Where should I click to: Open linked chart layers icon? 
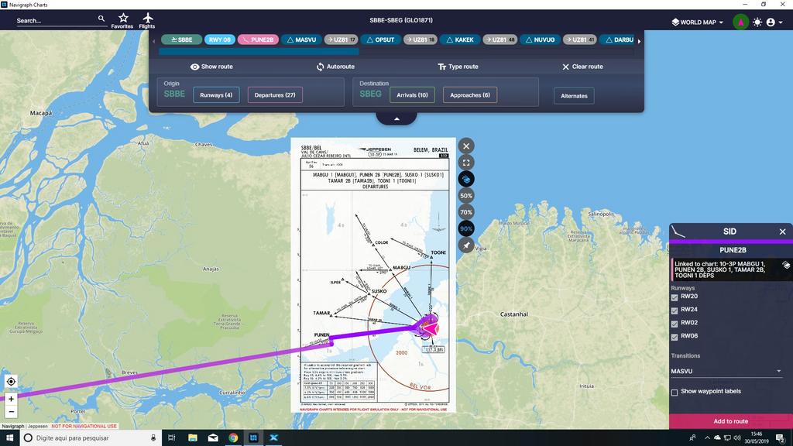(x=786, y=265)
